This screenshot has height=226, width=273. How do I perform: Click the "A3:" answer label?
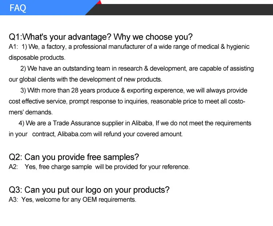(x=13, y=200)
